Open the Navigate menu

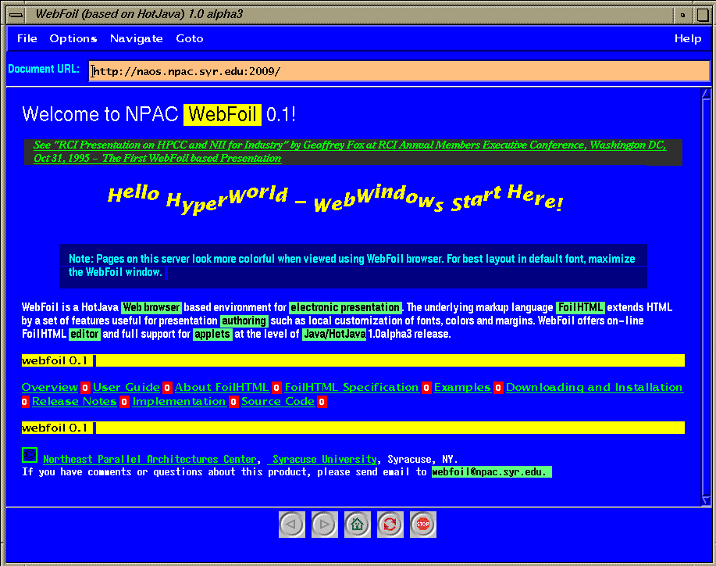tap(136, 39)
